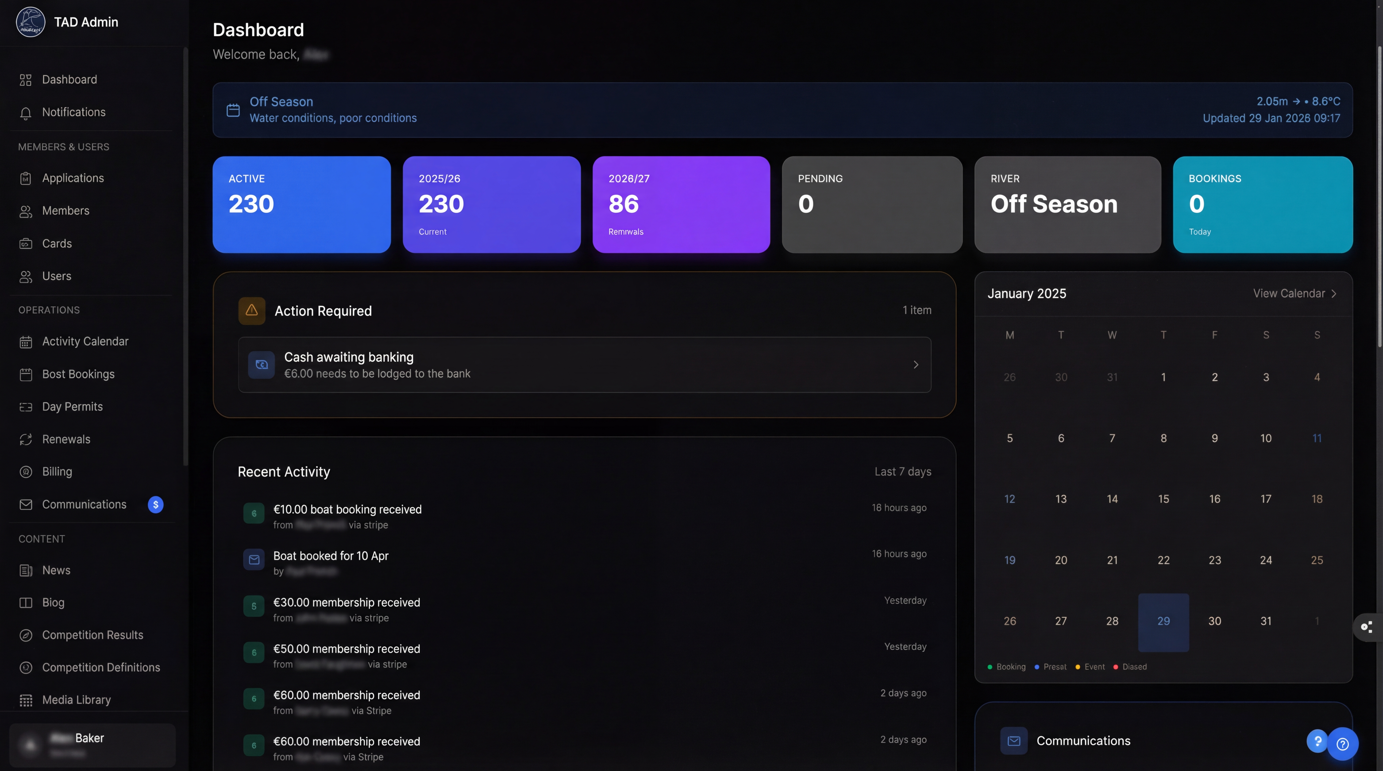Click the Communications unread count badge
Screen dimensions: 1383x771
point(156,504)
